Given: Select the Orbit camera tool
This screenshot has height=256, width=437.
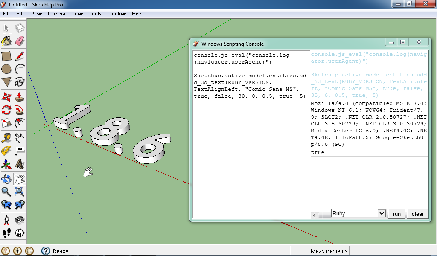Looking at the screenshot, I should pyautogui.click(x=6, y=179).
